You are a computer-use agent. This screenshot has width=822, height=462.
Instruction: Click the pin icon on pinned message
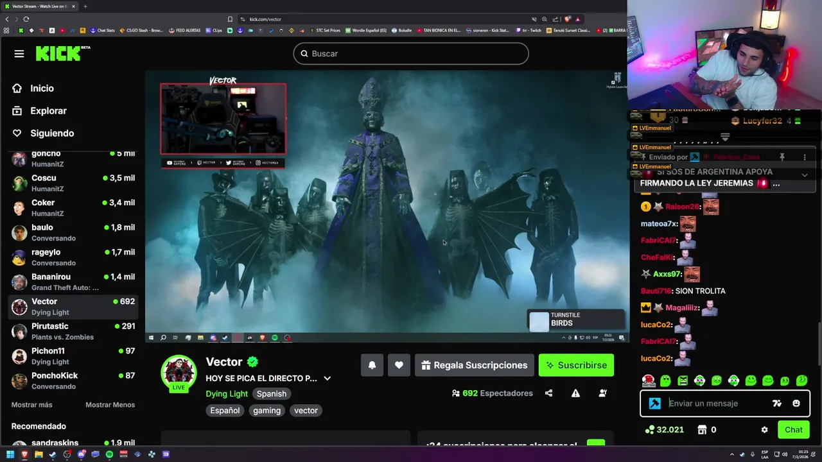782,157
